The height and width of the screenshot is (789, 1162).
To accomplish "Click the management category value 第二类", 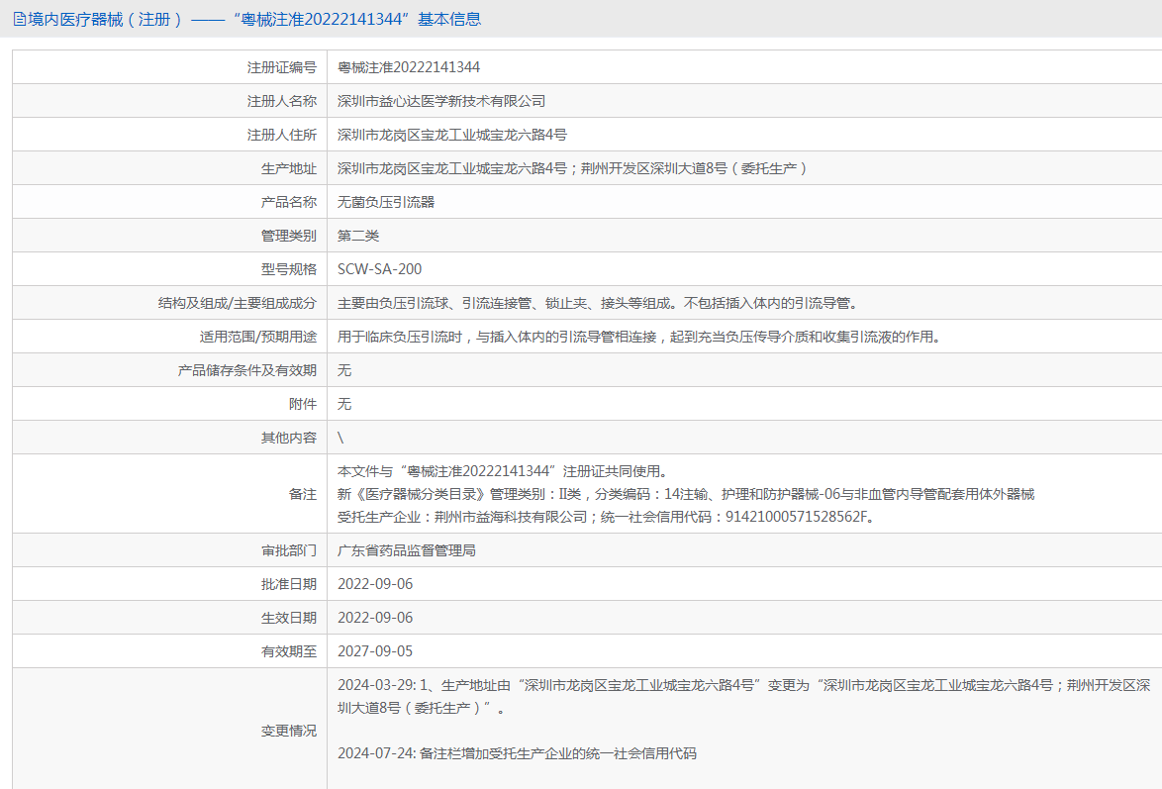I will (x=358, y=236).
